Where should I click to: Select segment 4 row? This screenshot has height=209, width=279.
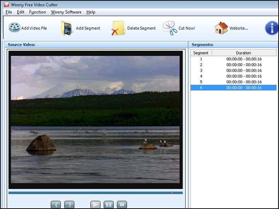233,76
